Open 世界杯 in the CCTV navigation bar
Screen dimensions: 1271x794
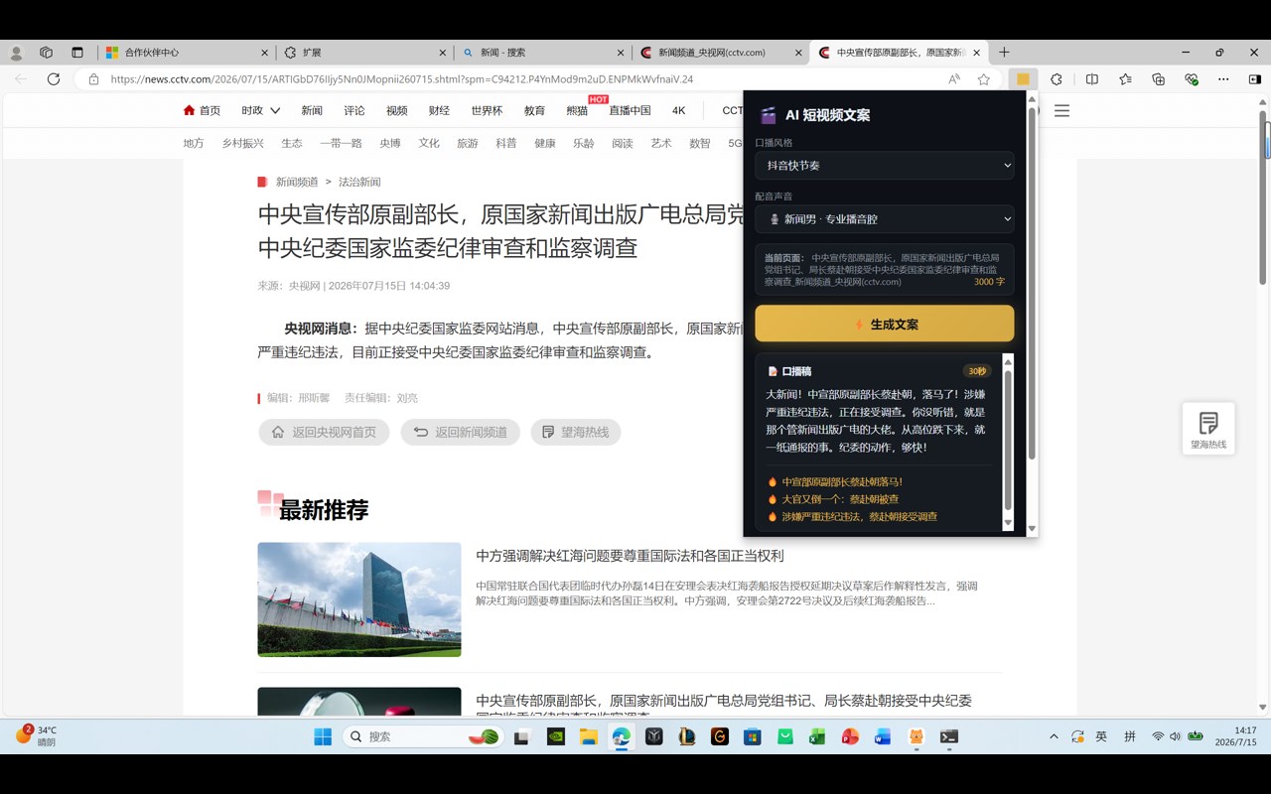[x=487, y=110]
